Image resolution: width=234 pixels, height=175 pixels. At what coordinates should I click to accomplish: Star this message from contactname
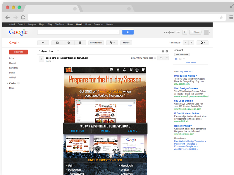[155, 58]
